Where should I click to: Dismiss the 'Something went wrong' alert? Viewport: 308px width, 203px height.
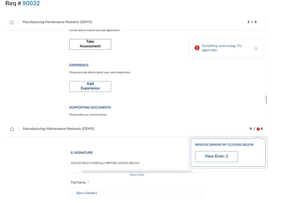[256, 48]
